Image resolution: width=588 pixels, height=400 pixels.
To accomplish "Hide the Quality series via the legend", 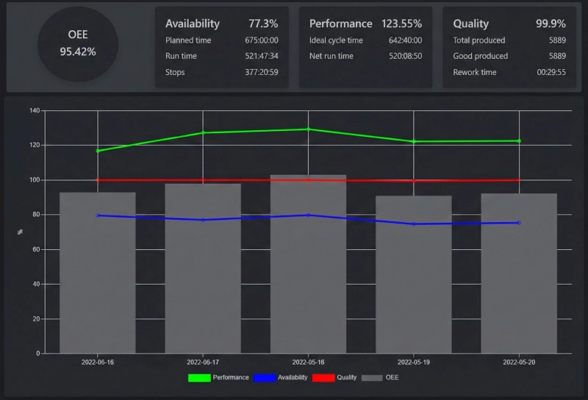I will [334, 378].
